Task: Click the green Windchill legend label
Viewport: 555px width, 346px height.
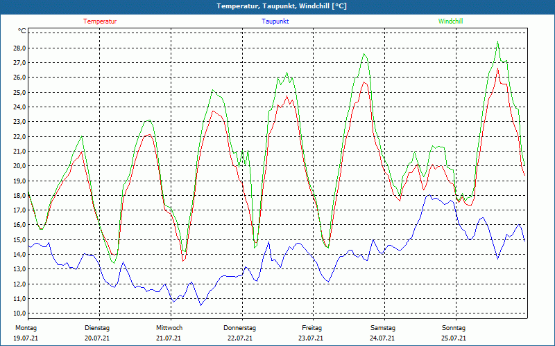Action: 450,21
